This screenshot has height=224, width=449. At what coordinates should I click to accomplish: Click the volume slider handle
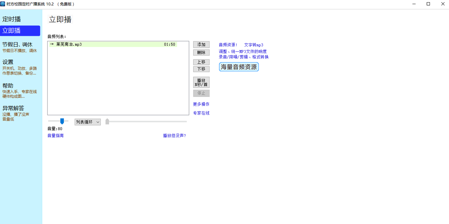62,121
